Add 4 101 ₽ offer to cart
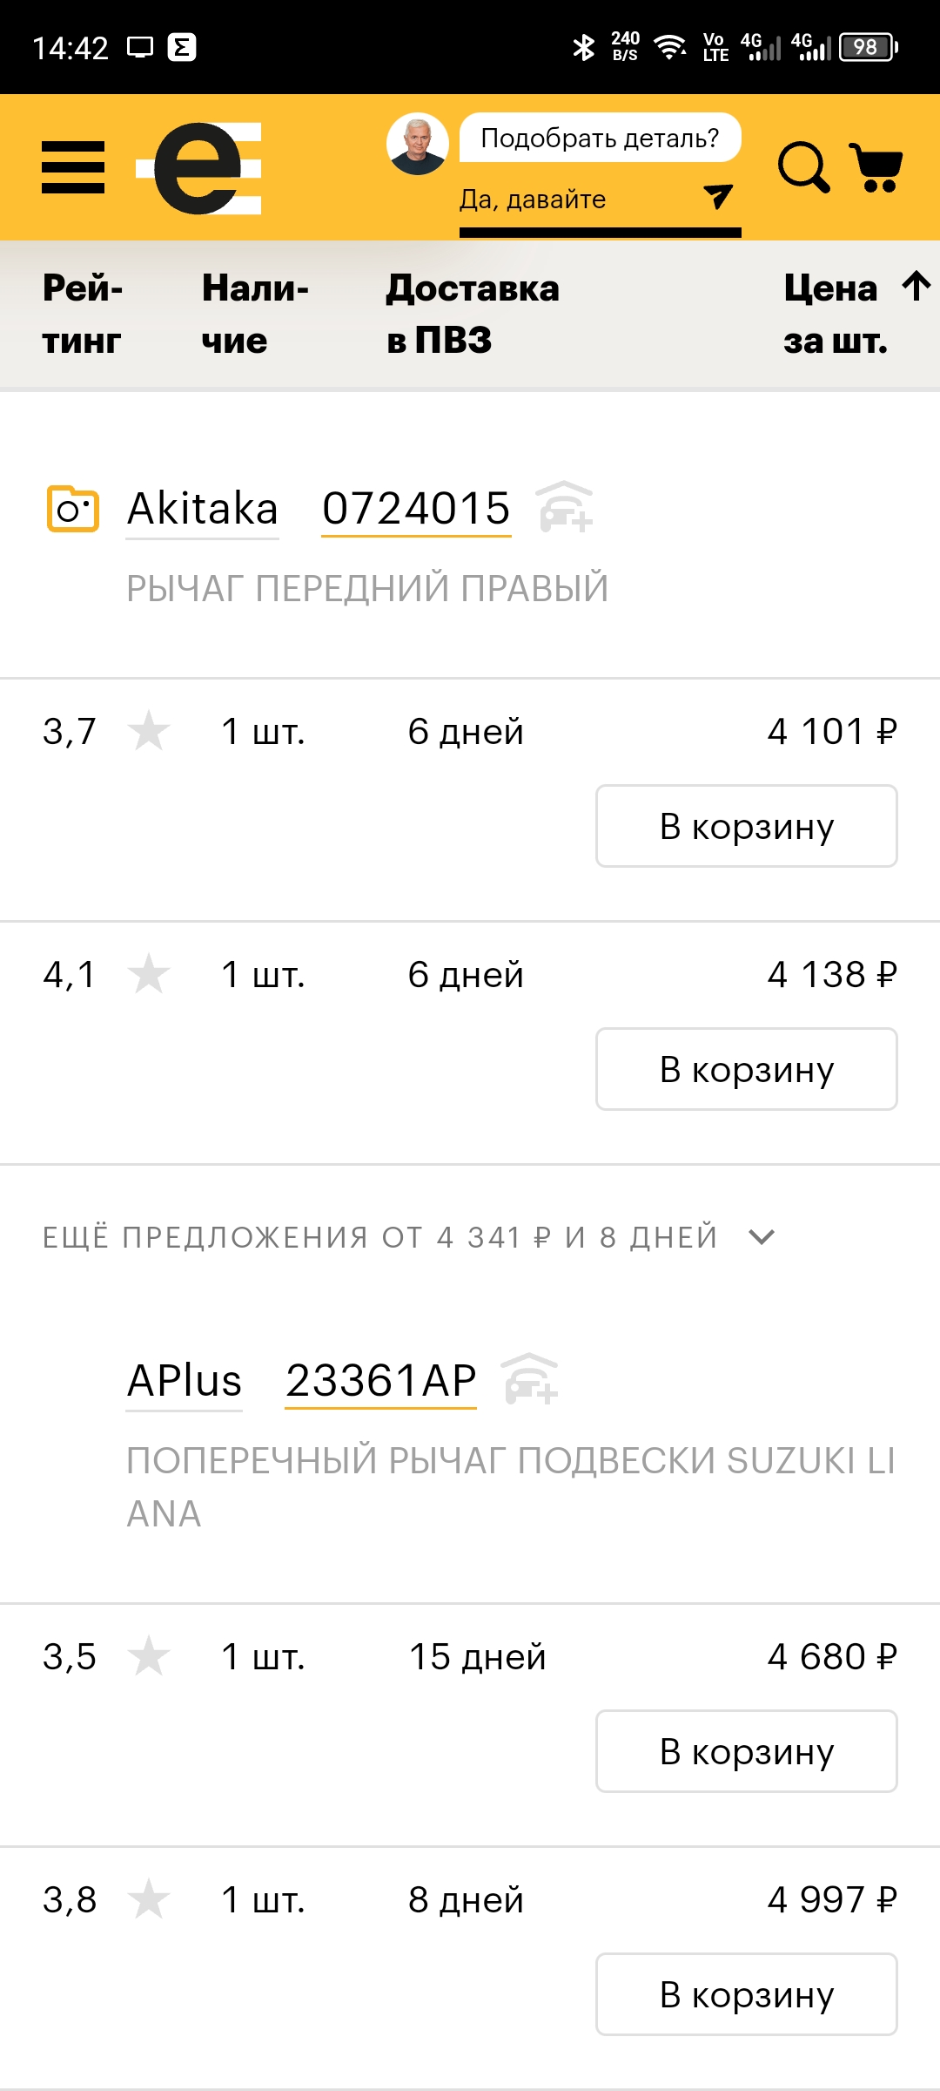Image resolution: width=940 pixels, height=2091 pixels. point(746,826)
